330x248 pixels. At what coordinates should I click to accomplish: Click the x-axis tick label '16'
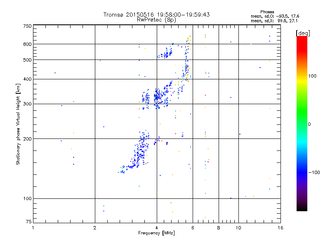click(x=280, y=228)
